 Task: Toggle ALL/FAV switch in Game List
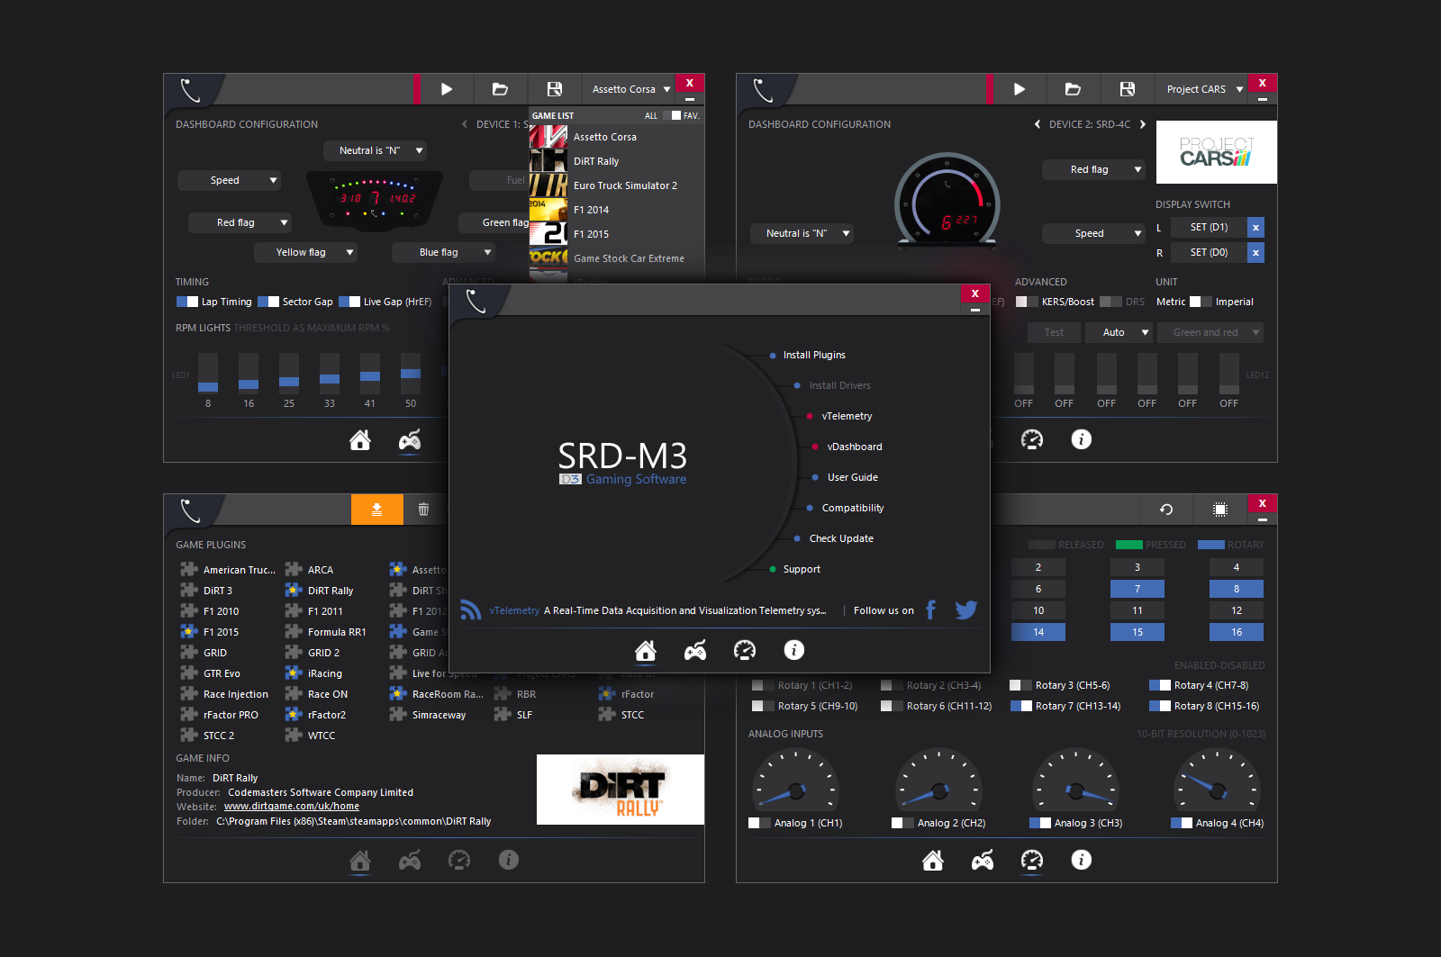coord(672,115)
